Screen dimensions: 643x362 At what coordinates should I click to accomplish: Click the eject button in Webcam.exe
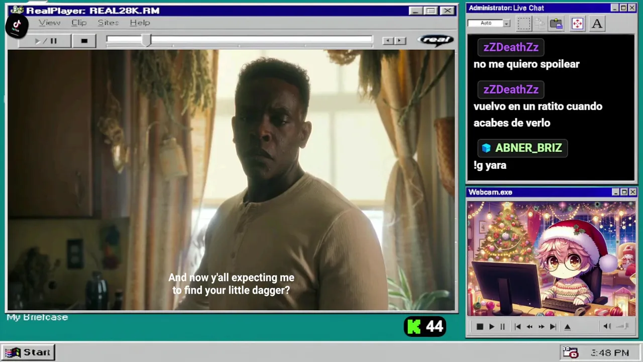coord(567,327)
